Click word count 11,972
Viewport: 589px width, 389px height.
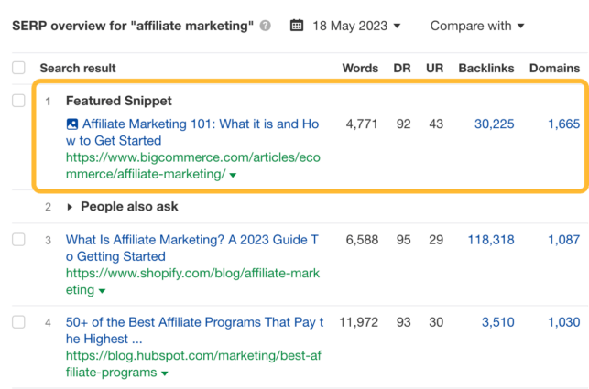click(358, 322)
